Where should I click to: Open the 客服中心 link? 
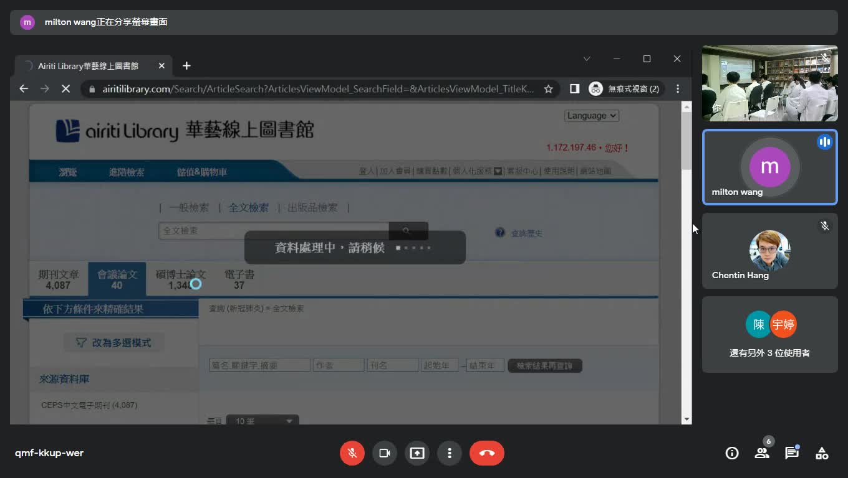523,171
